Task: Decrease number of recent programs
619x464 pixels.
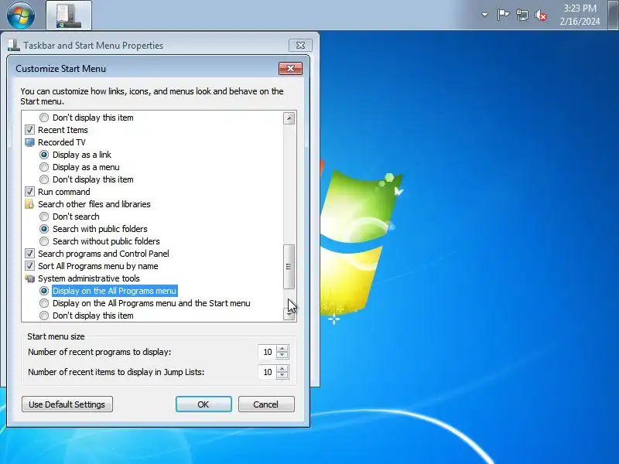Action: coord(282,355)
